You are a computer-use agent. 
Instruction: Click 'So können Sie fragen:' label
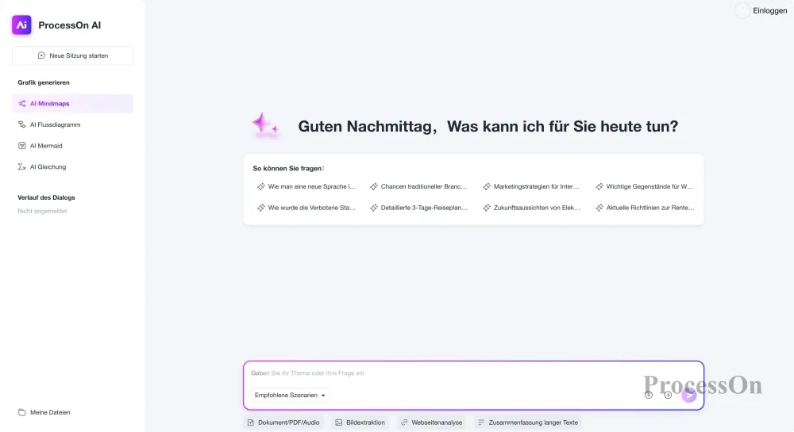289,168
